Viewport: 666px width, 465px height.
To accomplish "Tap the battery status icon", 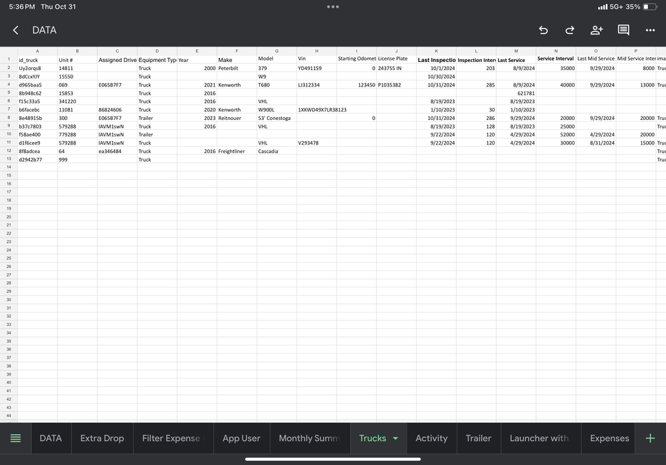I will tap(650, 7).
